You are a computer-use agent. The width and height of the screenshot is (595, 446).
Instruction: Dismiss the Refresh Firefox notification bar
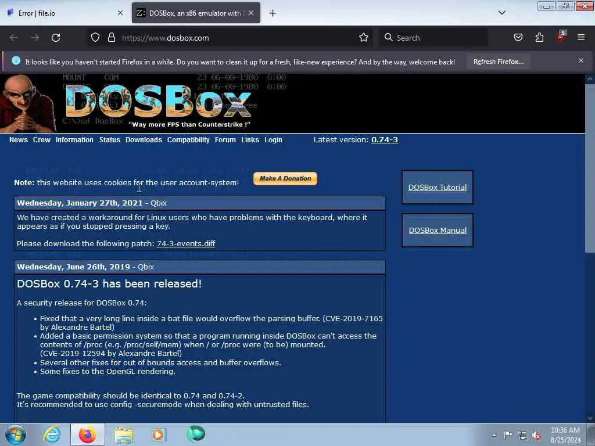click(x=581, y=60)
